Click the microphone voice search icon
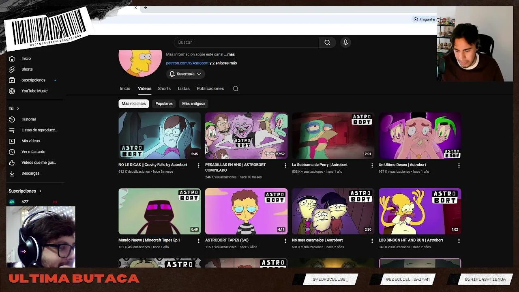The height and width of the screenshot is (292, 519). [x=345, y=42]
